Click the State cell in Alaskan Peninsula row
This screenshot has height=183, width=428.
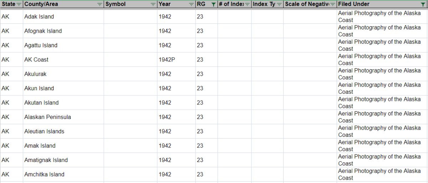click(x=5, y=117)
